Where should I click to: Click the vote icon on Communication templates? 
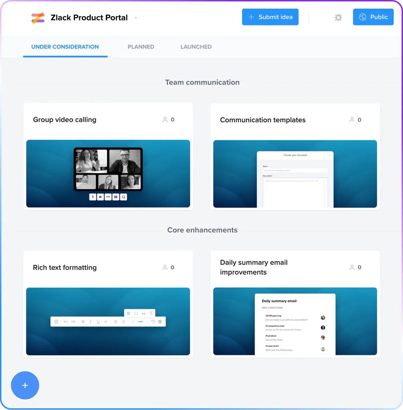pyautogui.click(x=352, y=120)
